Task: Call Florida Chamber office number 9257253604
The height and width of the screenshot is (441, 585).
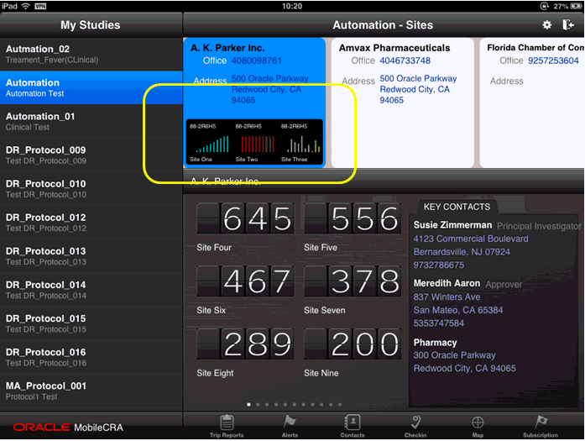Action: point(553,60)
